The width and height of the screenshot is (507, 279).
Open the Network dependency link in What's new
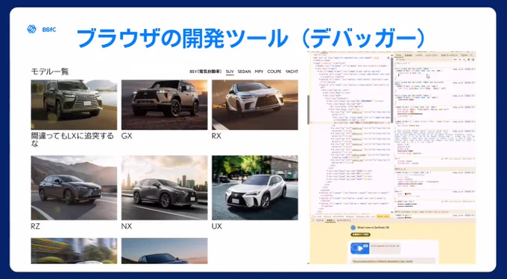(x=382, y=261)
